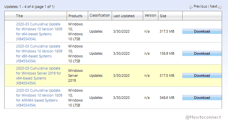Image resolution: width=228 pixels, height=120 pixels.
Task: Click the Windows 10 LTSB products cell in the x86 row
Action: click(x=75, y=54)
